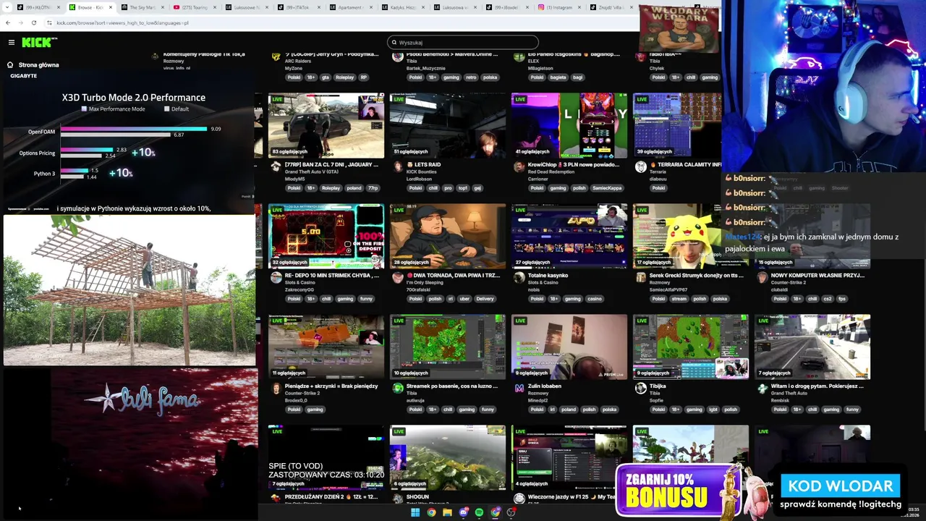
Task: Focus the Wyszukaj search field
Action: 463,43
